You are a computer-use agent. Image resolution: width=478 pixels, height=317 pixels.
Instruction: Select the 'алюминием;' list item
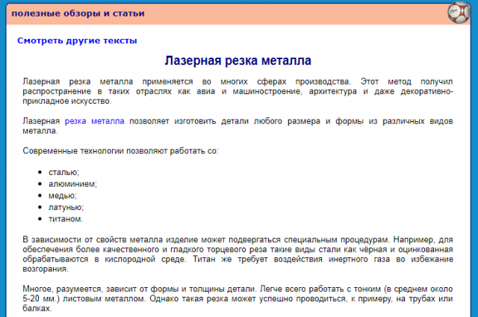(x=72, y=184)
